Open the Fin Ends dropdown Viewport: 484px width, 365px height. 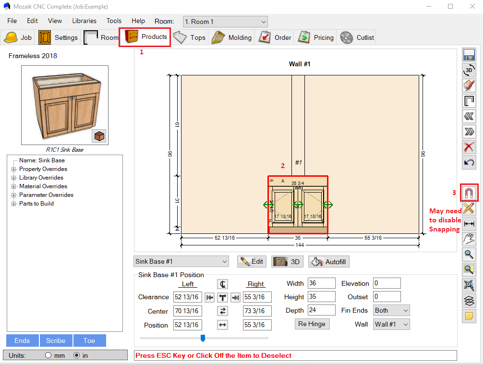391,310
